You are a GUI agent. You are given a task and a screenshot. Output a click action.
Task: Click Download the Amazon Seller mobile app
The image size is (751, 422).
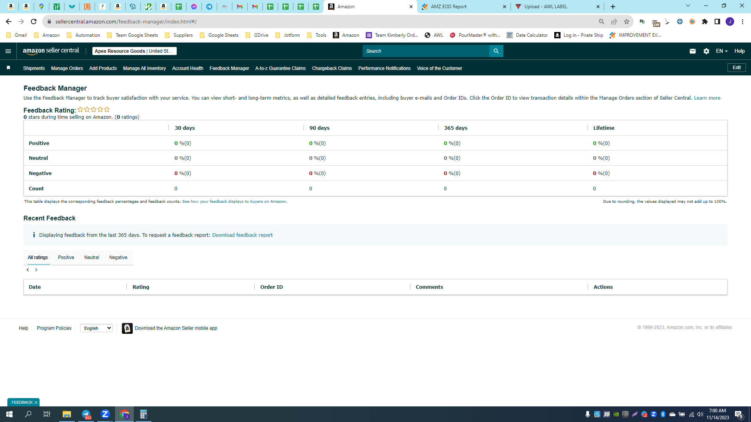pos(176,328)
